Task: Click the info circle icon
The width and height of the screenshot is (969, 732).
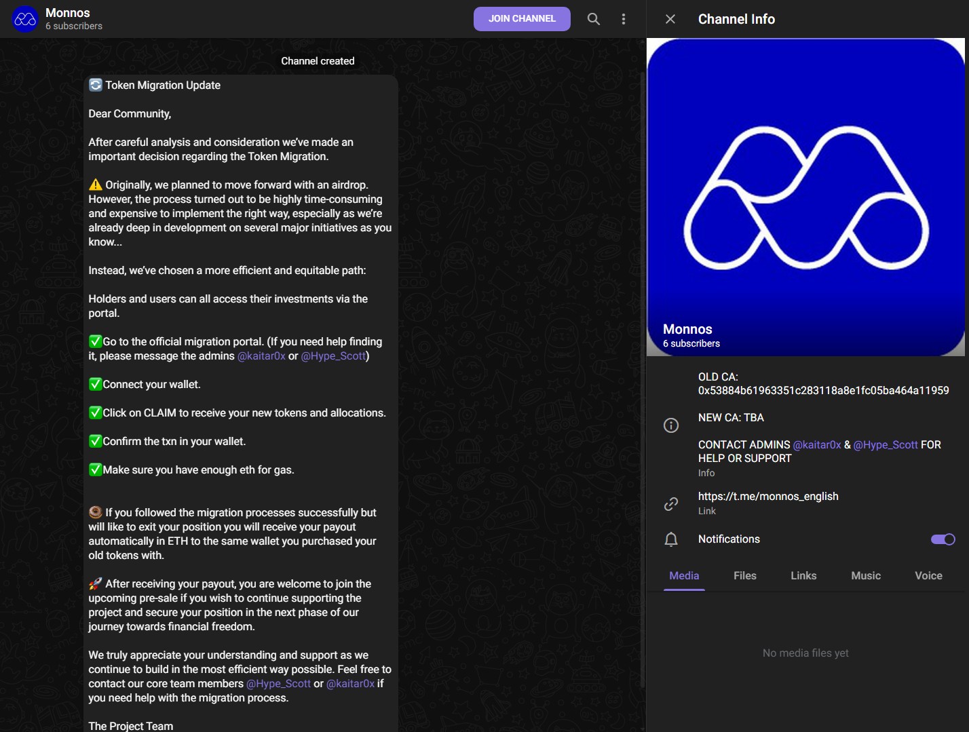Action: [671, 425]
